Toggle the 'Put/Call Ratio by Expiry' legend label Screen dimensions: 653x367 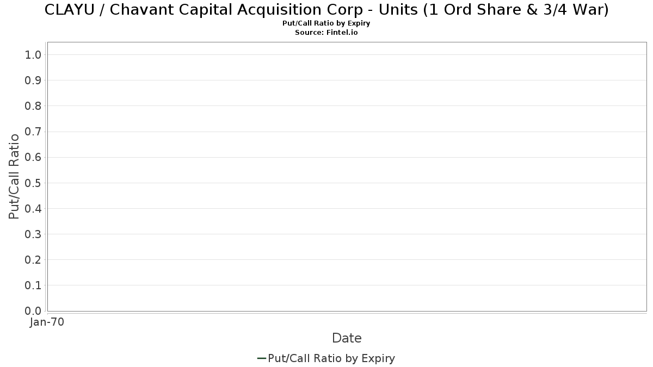tap(331, 358)
